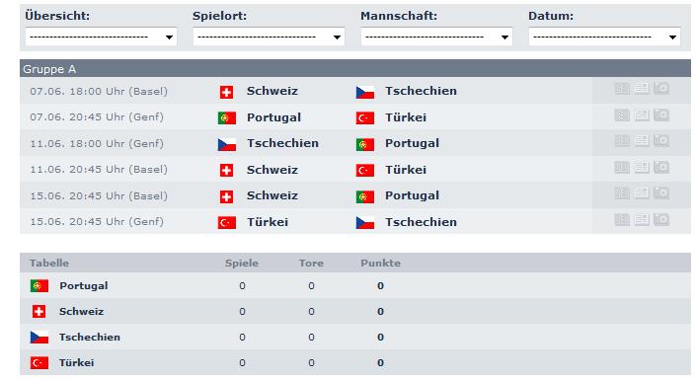The height and width of the screenshot is (381, 696).
Task: Click Swiss flag in the Tabelle
Action: point(39,311)
